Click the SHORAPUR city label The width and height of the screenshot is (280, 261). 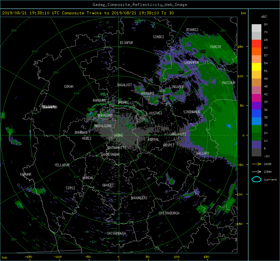(191, 63)
